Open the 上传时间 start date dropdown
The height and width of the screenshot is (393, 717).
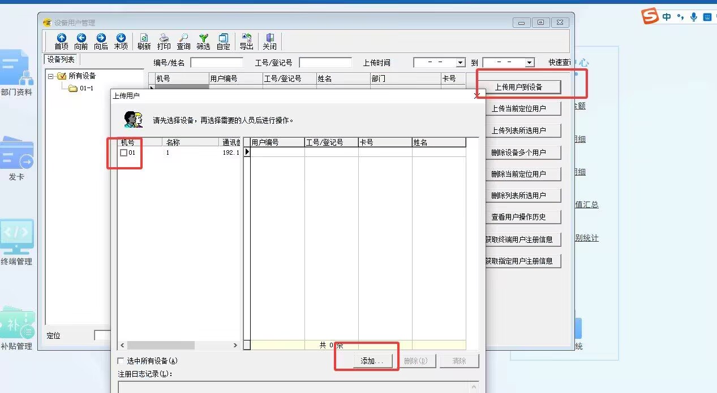[461, 63]
